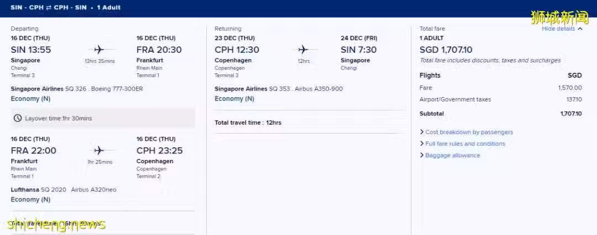Click the CPH 12:30 returning departure time
The image size is (597, 235).
pos(237,50)
